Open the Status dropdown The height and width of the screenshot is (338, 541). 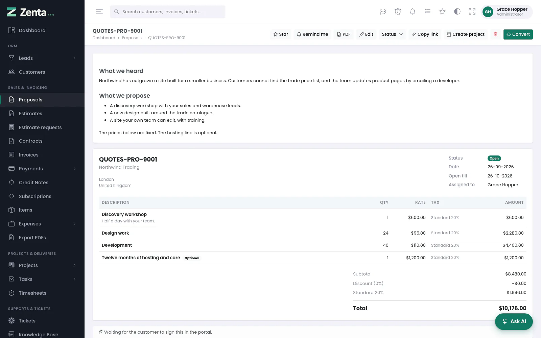[x=392, y=34]
